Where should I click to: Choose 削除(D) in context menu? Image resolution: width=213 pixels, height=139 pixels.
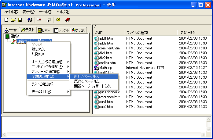point(48,54)
